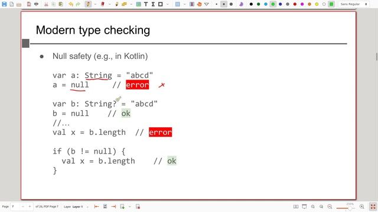
Task: Export document as PDF
Action: click(29, 4)
